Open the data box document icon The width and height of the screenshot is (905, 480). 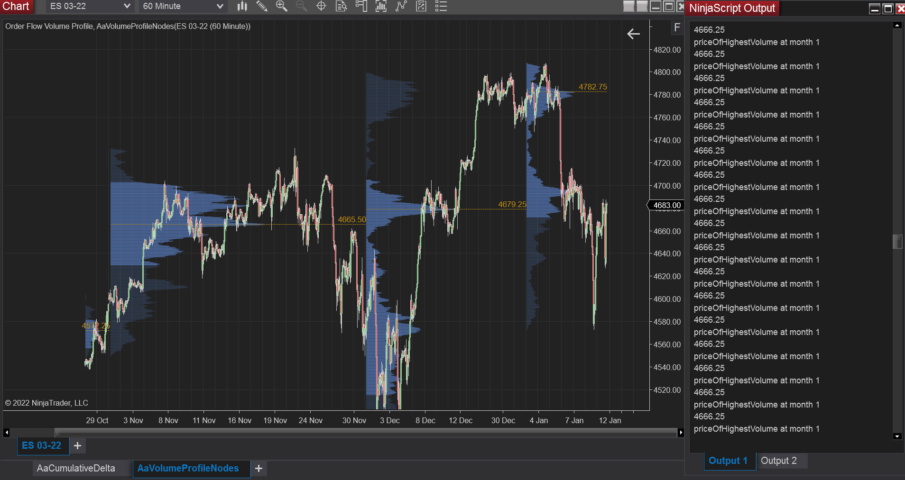pos(341,6)
